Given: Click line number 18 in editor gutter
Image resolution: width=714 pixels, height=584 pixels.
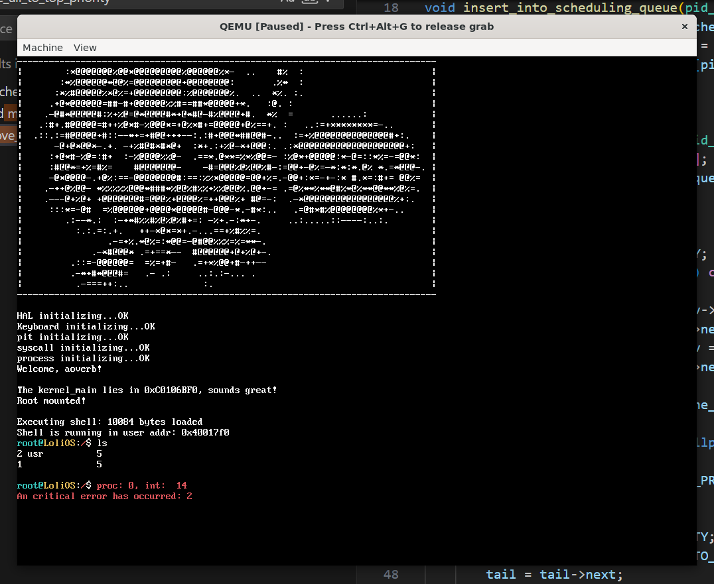Looking at the screenshot, I should (392, 8).
